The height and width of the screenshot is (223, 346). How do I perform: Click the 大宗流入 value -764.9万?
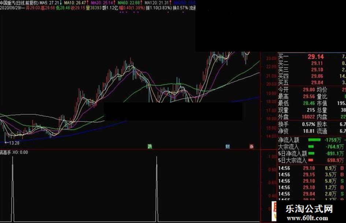(335, 146)
